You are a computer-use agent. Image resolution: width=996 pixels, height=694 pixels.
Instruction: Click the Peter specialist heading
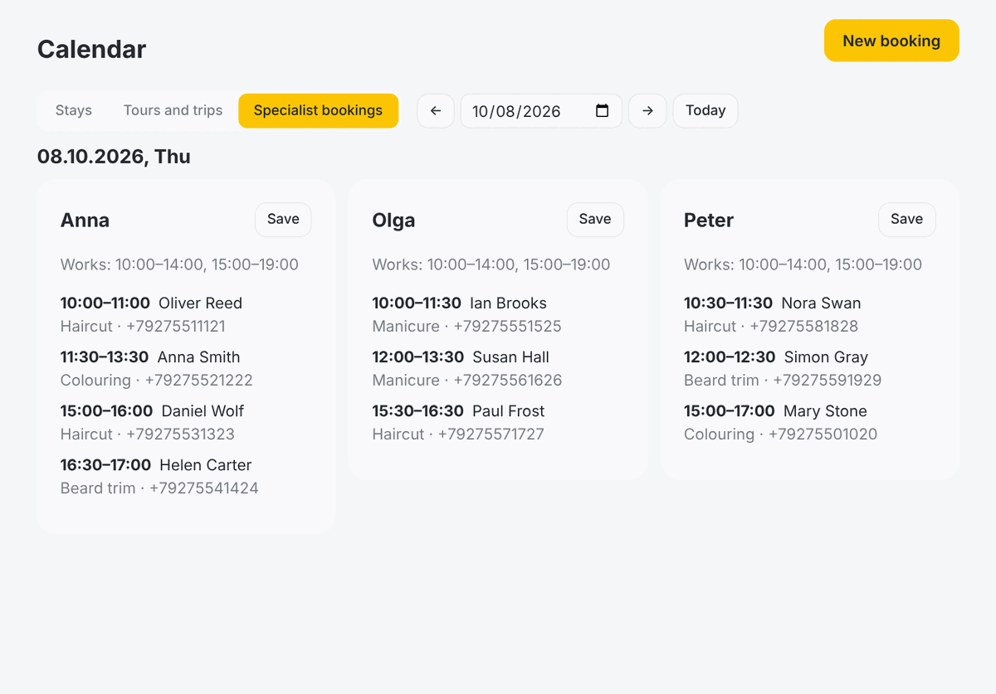(x=709, y=221)
